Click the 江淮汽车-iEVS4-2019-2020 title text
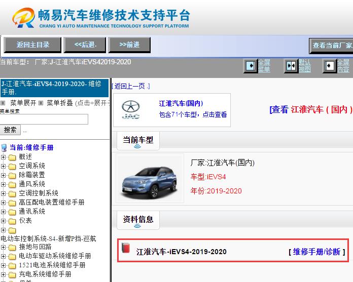This screenshot has height=282, width=353. [181, 252]
